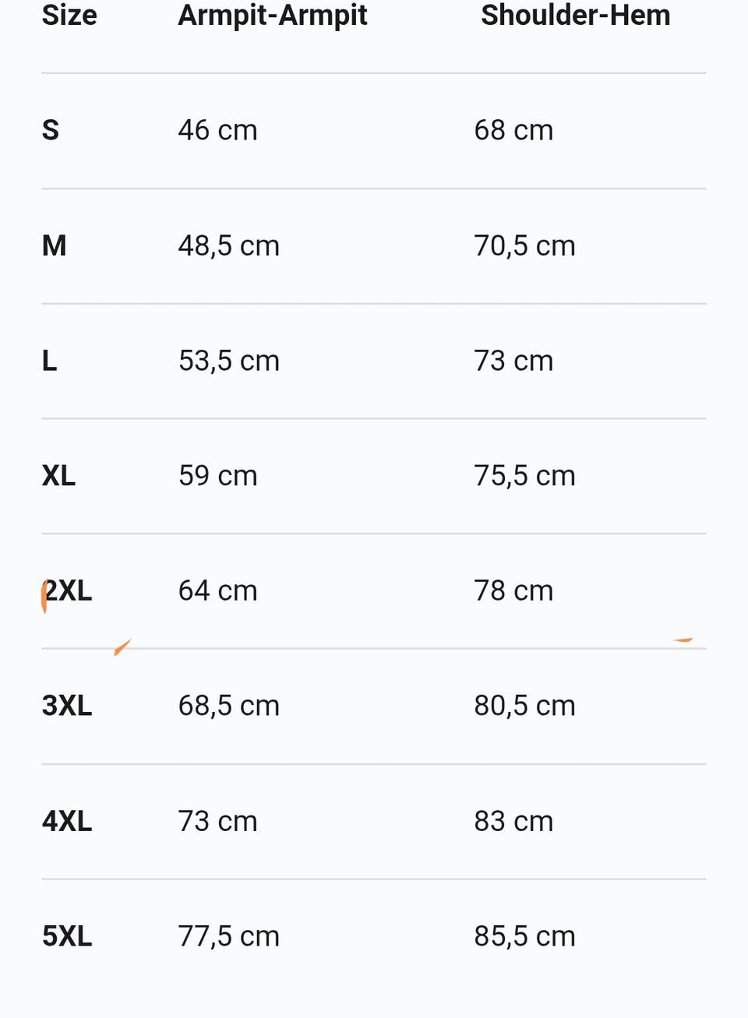Image resolution: width=748 pixels, height=1018 pixels.
Task: Click the 2XL size row label
Action: (68, 591)
